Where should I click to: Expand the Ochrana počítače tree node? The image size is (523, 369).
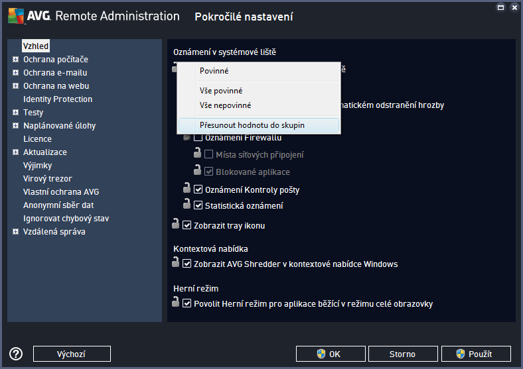coord(15,59)
